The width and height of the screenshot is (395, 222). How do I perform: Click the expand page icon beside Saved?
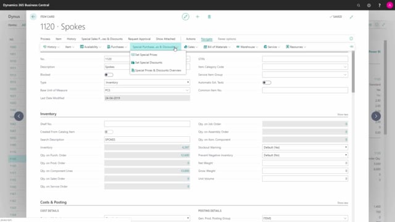point(351,17)
